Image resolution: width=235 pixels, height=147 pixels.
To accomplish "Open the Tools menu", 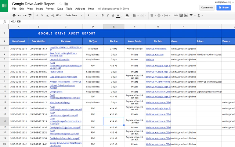I will (x=69, y=9).
